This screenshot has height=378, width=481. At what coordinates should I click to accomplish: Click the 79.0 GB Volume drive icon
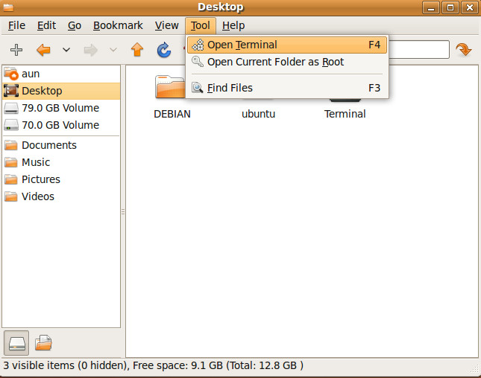click(x=11, y=109)
